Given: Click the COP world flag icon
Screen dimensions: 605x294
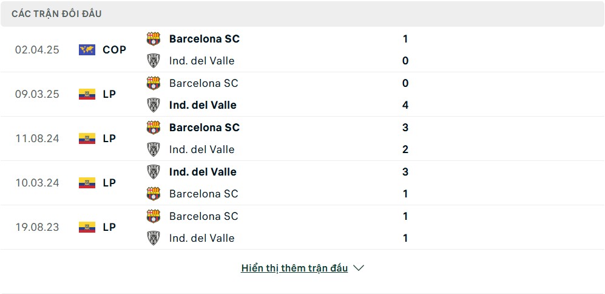Looking at the screenshot, I should pyautogui.click(x=87, y=50).
